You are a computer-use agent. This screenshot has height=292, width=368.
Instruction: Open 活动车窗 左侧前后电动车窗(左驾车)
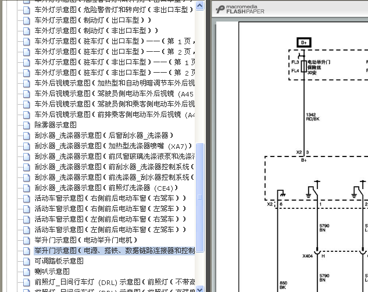click(x=110, y=230)
